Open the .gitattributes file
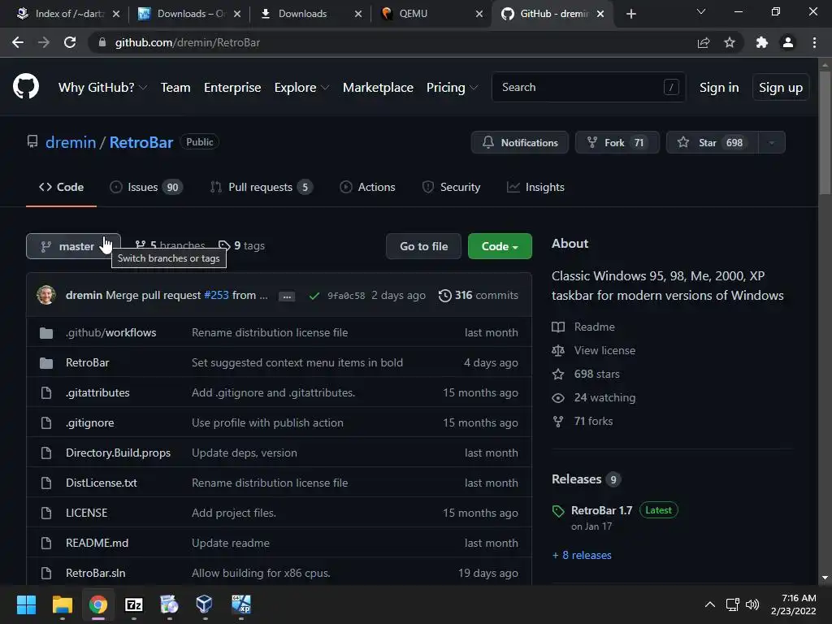The image size is (832, 624). coord(97,392)
